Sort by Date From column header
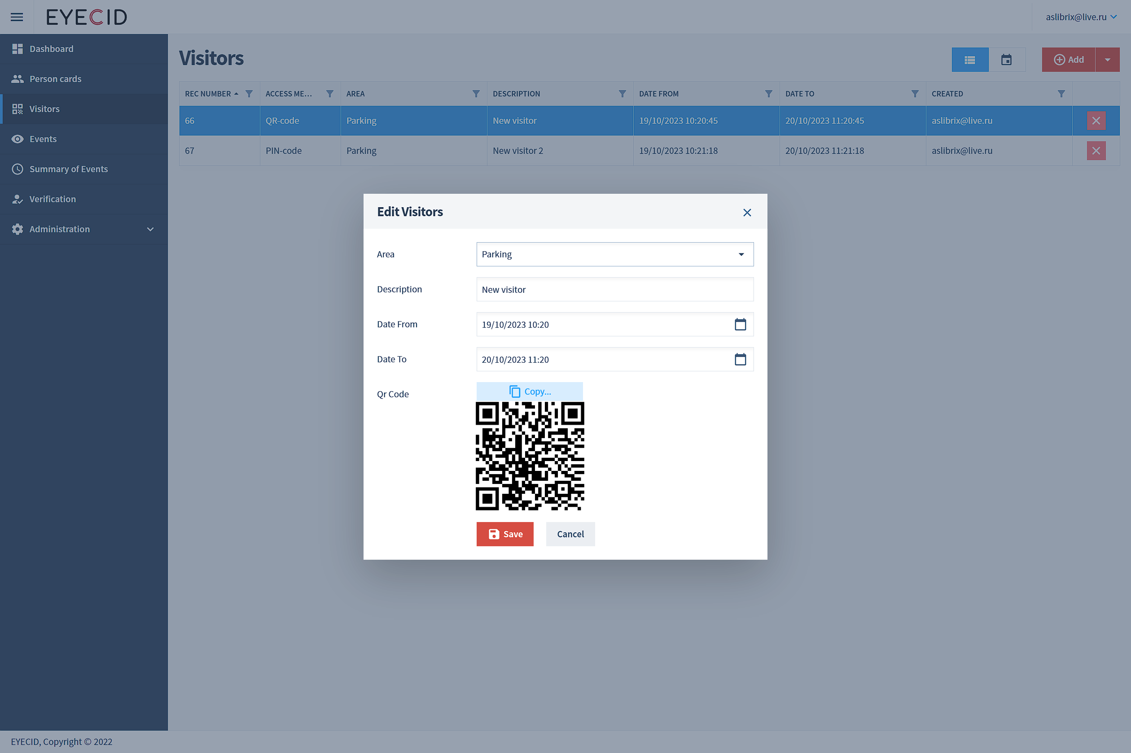1131x753 pixels. 659,94
